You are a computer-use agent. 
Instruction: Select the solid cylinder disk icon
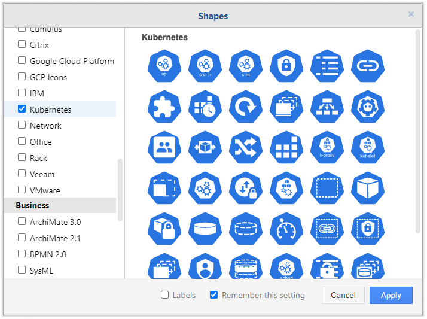pos(205,229)
